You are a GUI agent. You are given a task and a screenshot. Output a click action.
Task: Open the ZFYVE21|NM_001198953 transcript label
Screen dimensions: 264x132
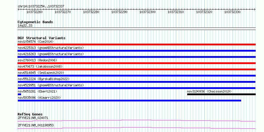(36, 125)
